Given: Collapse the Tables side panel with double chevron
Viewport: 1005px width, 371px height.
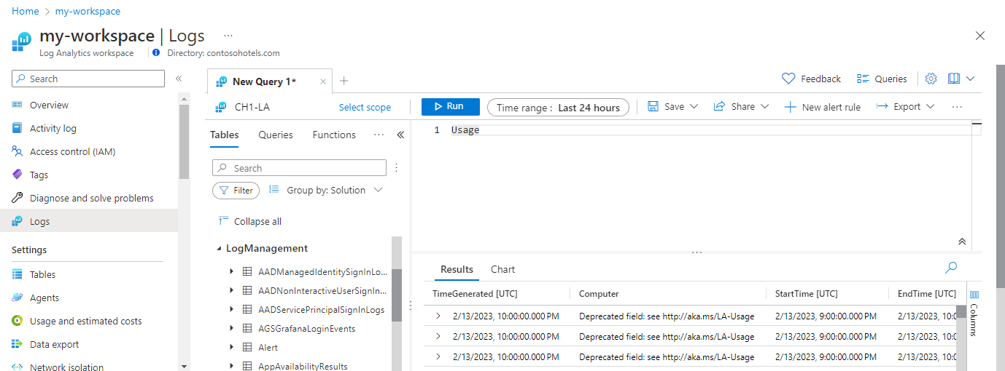Looking at the screenshot, I should (400, 135).
